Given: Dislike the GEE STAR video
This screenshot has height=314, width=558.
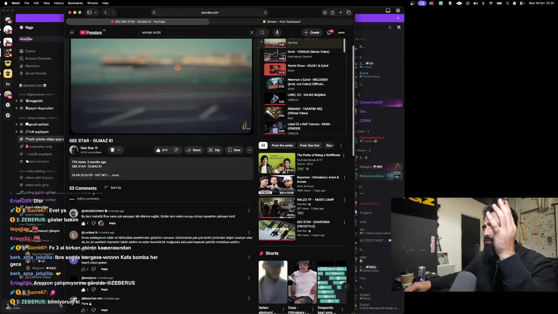Looking at the screenshot, I should [176, 150].
